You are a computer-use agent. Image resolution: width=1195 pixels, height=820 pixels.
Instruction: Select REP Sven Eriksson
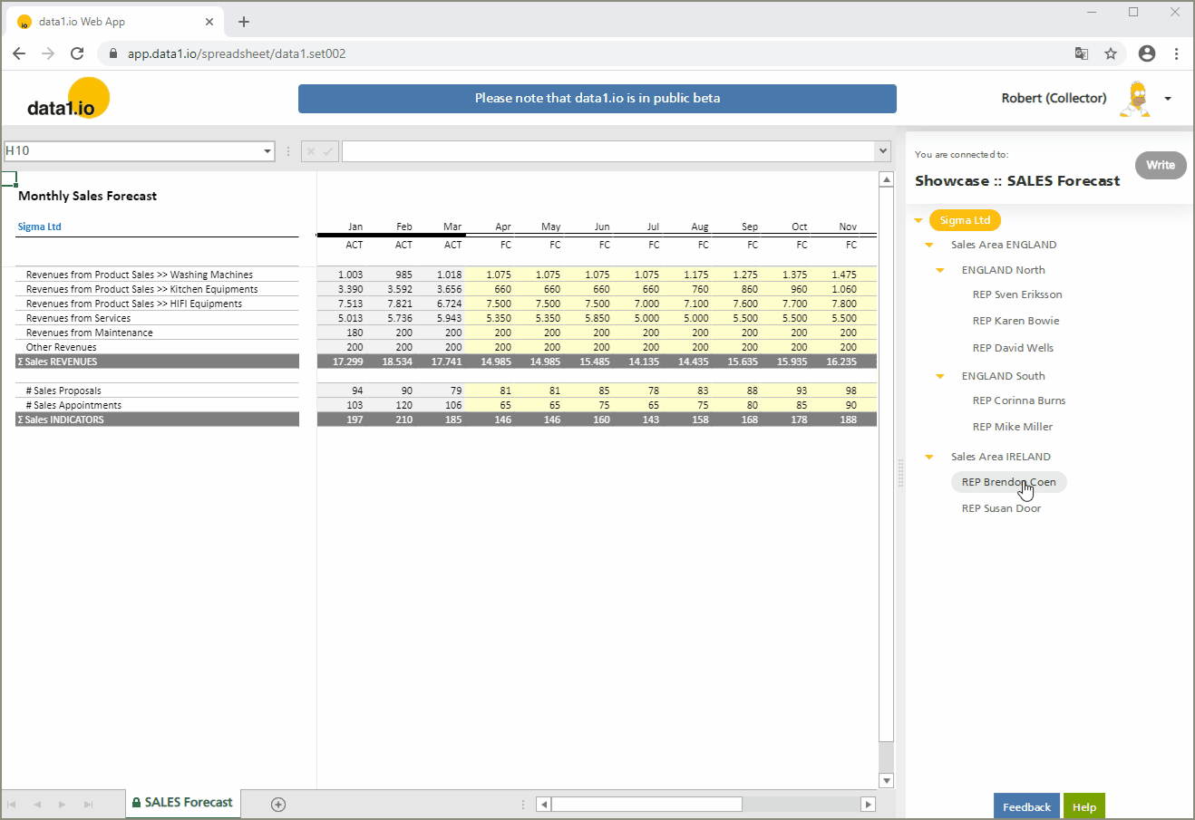pyautogui.click(x=1017, y=294)
